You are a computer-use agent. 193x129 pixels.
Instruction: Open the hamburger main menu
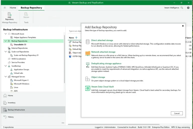(x=5, y=8)
